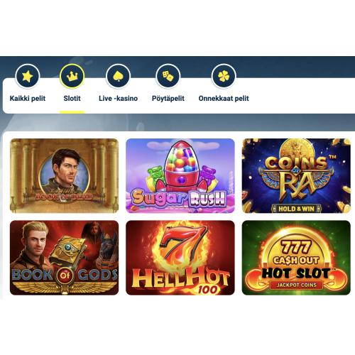Click the yellow active underline below Slotit
Viewport: 355px width, 355px height.
click(72, 112)
